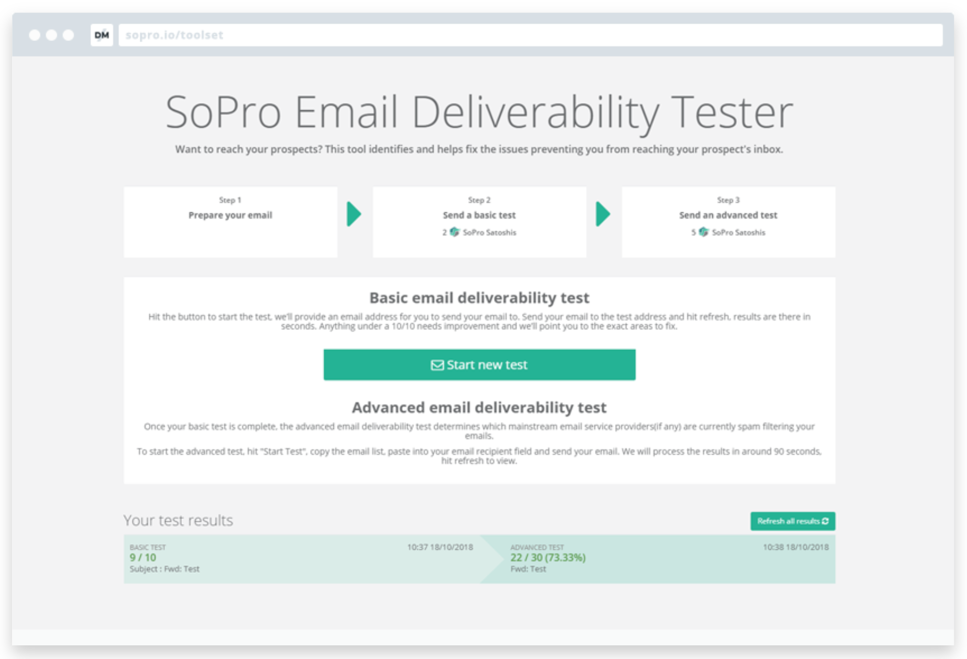Click 'Subject : Fwd: Test' text
Screen dimensions: 967x659
[164, 569]
